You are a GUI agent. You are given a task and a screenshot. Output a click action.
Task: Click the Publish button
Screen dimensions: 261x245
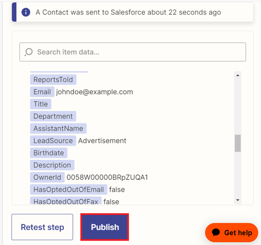(105, 227)
